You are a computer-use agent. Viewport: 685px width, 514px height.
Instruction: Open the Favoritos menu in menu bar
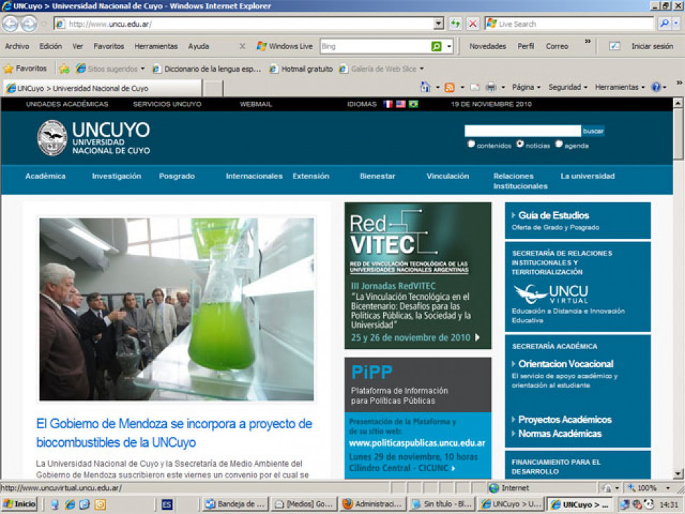[x=109, y=46]
